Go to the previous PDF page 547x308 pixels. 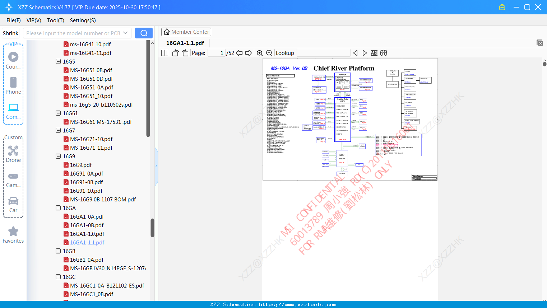(x=239, y=53)
